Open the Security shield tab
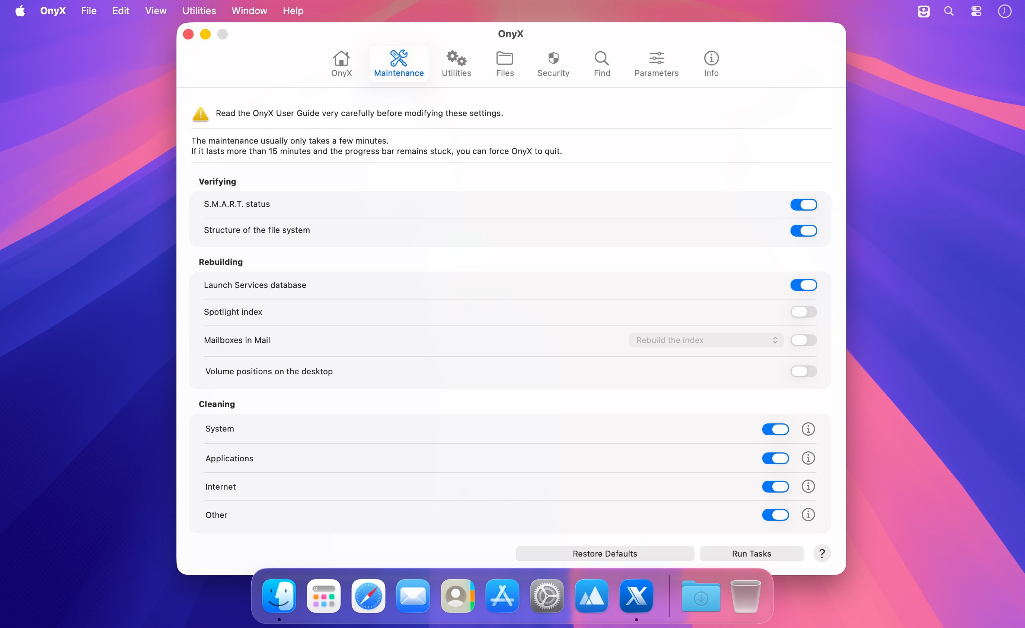The width and height of the screenshot is (1025, 628). coord(553,64)
